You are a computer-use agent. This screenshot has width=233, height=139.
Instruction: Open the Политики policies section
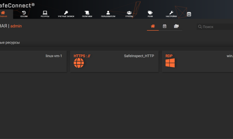(x=87, y=14)
